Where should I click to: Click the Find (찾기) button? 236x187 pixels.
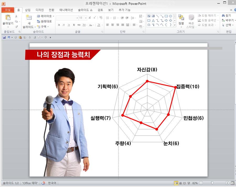pyautogui.click(x=226, y=16)
